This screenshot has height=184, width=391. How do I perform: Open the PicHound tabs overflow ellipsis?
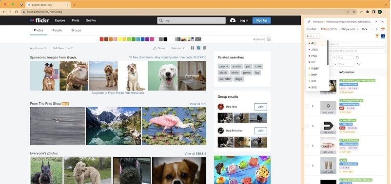tap(371, 29)
